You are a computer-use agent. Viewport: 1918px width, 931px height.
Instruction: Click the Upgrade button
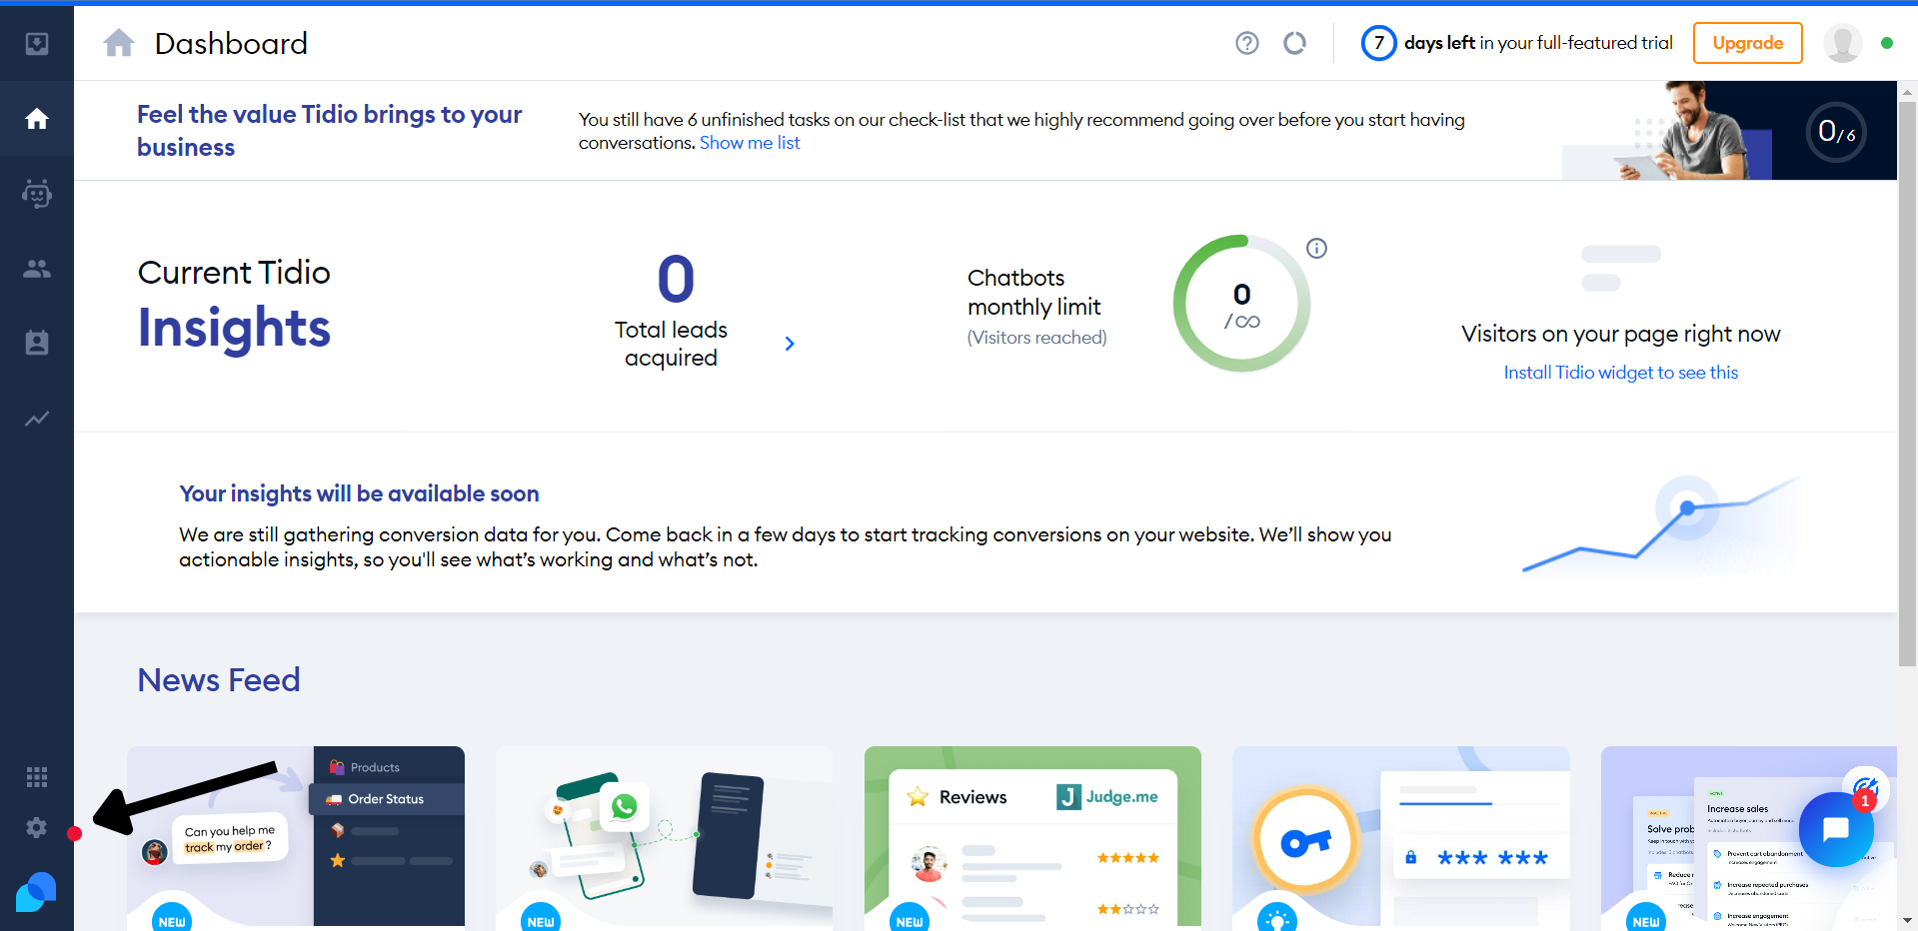1747,43
